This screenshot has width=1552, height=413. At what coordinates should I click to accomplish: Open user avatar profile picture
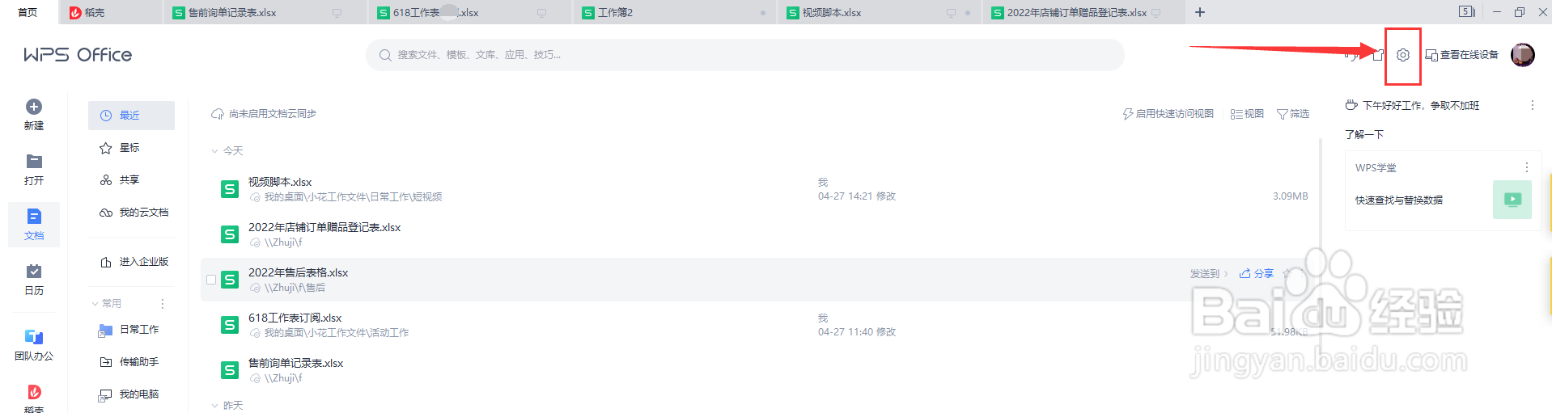pos(1523,55)
